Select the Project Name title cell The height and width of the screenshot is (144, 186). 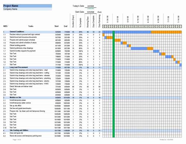pyautogui.click(x=28, y=6)
